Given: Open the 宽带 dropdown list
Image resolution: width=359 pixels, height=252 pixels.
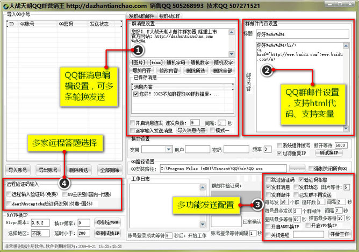Looking at the screenshot, I should (x=169, y=150).
